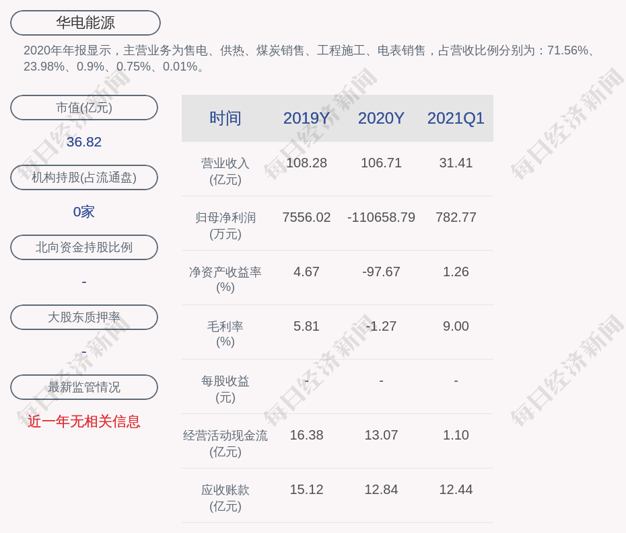
Task: Click net profit value 7556.02
Action: (306, 217)
